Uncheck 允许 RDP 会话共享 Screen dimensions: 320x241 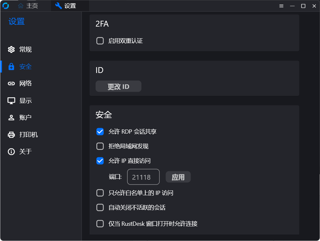coord(100,132)
